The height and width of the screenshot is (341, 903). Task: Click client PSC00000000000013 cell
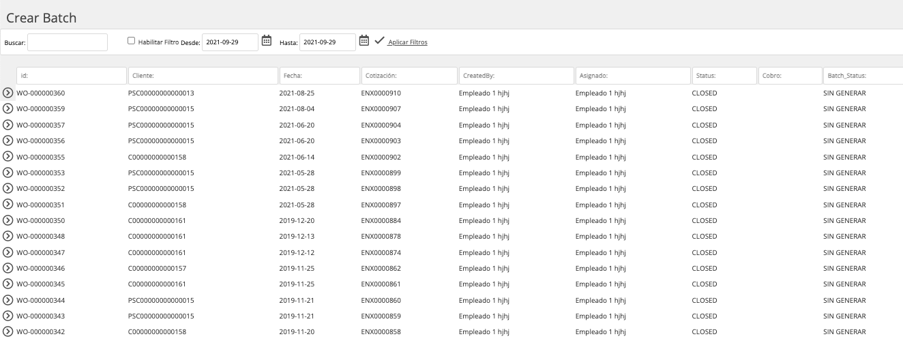pos(162,93)
